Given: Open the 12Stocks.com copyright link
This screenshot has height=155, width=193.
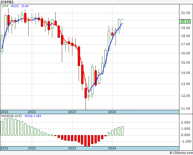Looking at the screenshot, I should pyautogui.click(x=181, y=153).
